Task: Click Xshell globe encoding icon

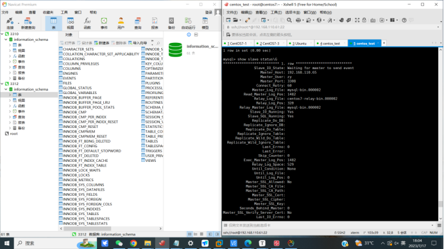Action: point(319,20)
